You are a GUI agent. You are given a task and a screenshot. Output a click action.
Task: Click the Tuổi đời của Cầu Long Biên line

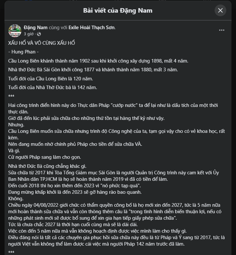tap(51, 79)
